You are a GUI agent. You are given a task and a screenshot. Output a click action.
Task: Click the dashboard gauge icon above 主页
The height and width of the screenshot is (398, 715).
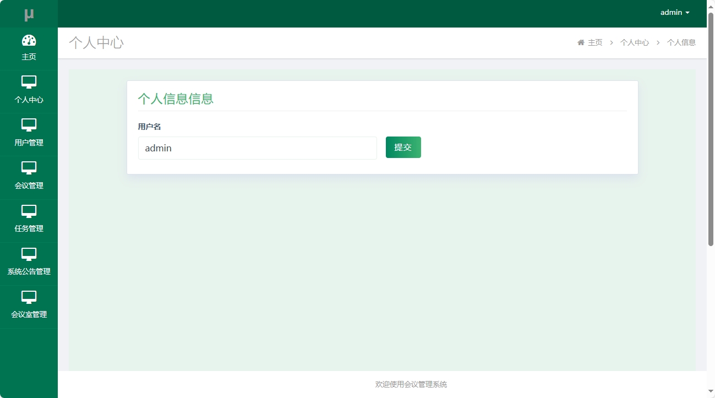(29, 41)
